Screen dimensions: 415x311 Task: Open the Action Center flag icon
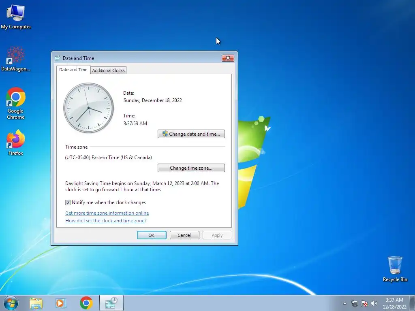click(x=364, y=303)
